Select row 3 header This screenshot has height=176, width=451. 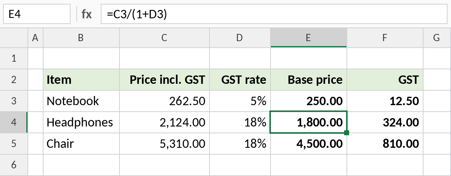(x=14, y=101)
